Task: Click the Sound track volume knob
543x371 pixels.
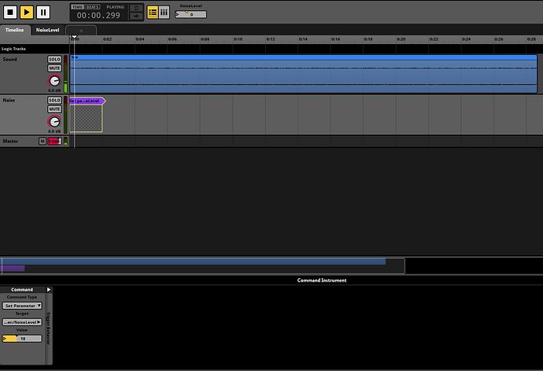Action: (x=54, y=81)
